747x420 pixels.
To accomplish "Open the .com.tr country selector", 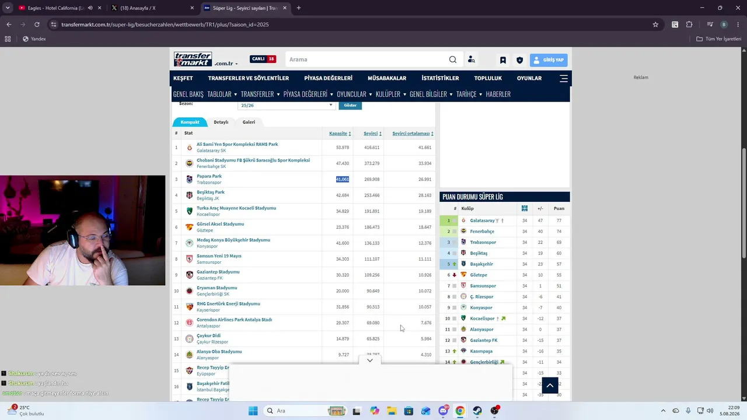I will tap(226, 64).
